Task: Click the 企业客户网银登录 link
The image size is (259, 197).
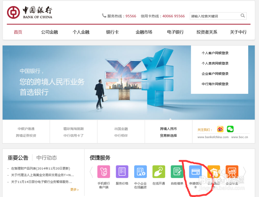Action: 215,74
